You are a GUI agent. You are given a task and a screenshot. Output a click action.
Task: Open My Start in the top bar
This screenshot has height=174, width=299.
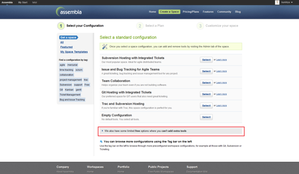pyautogui.click(x=23, y=3)
